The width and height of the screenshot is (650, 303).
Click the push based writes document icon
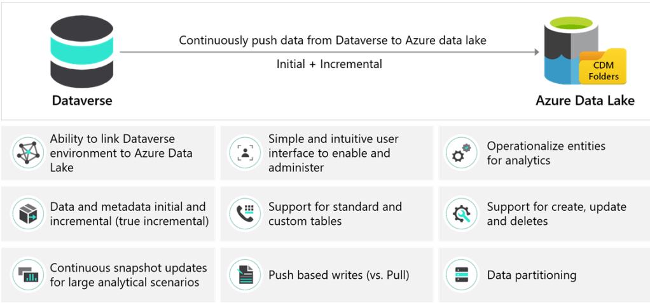click(244, 275)
